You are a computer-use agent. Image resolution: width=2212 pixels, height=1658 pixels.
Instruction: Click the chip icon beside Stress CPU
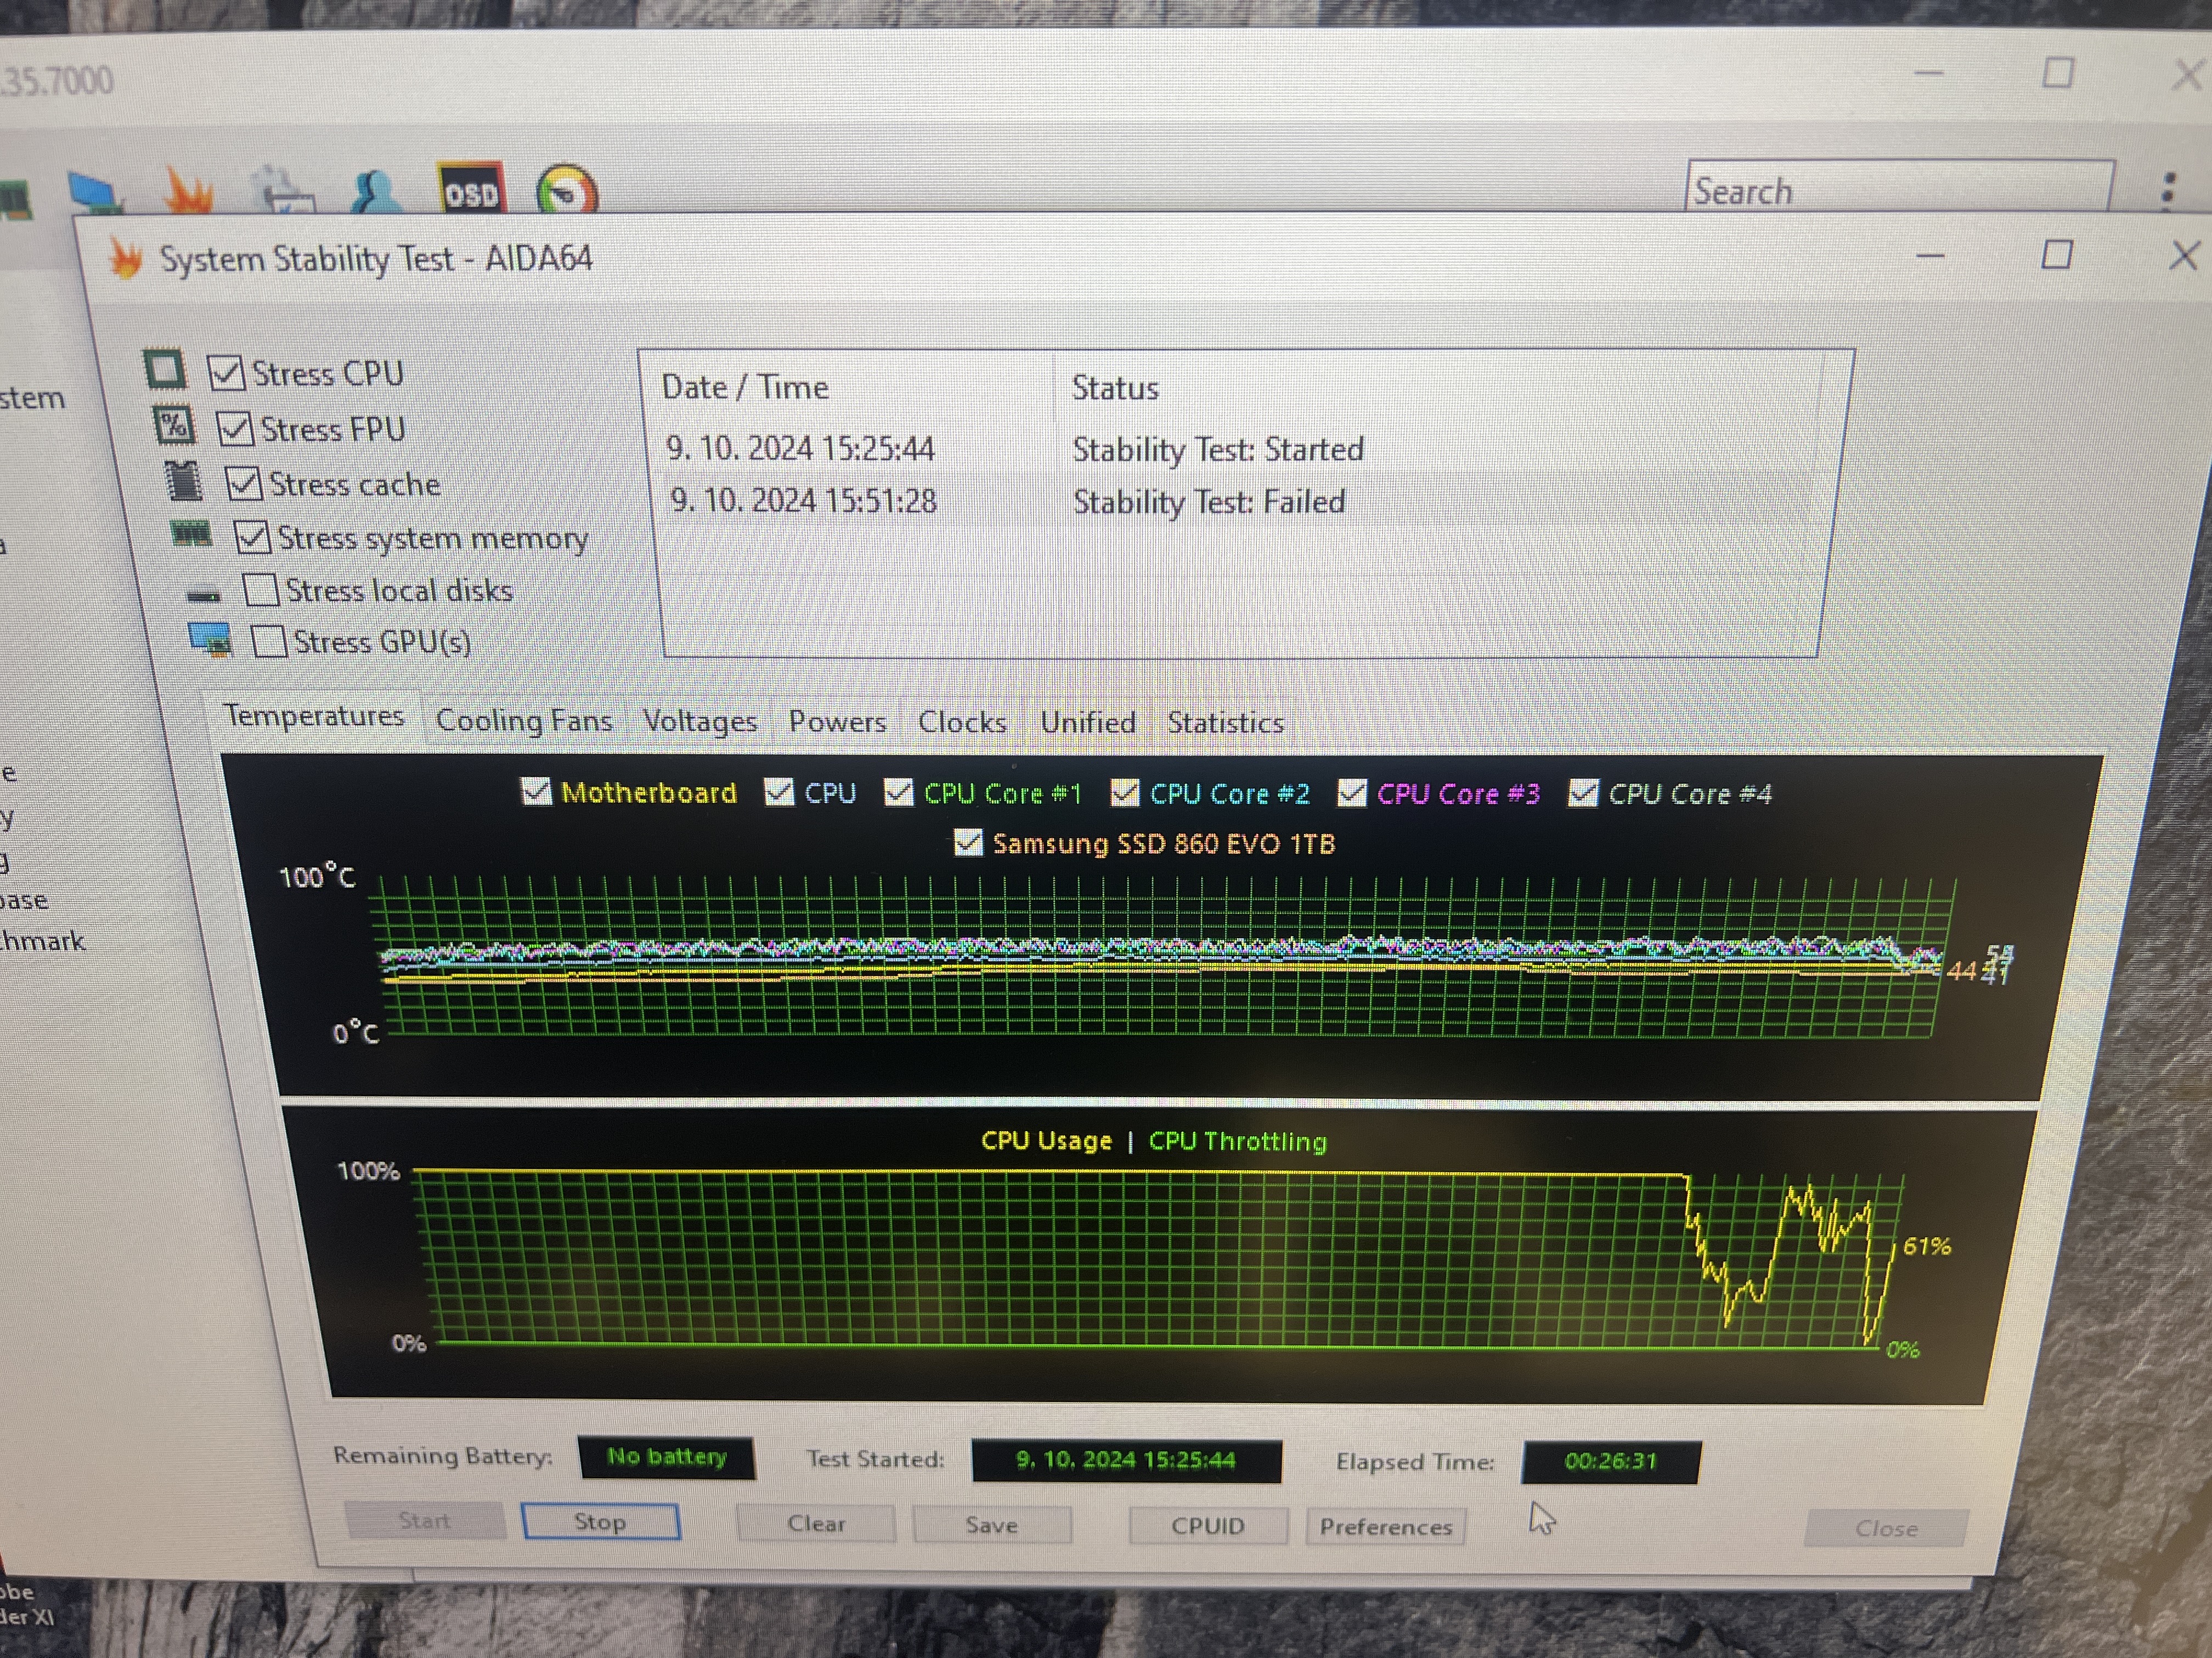pyautogui.click(x=165, y=370)
